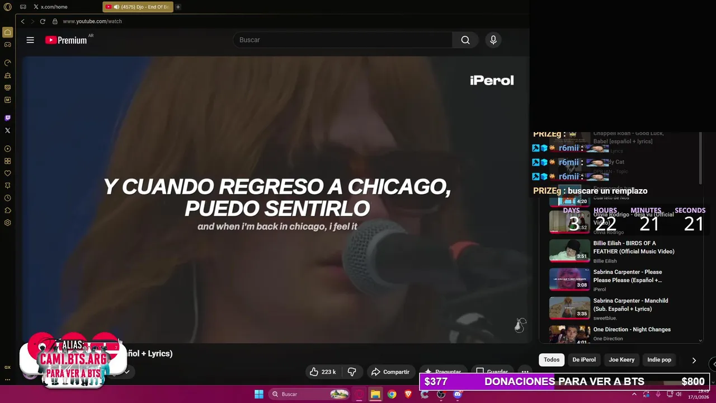The image size is (716, 403).
Task: Select the Todos filter chip
Action: pos(552,360)
